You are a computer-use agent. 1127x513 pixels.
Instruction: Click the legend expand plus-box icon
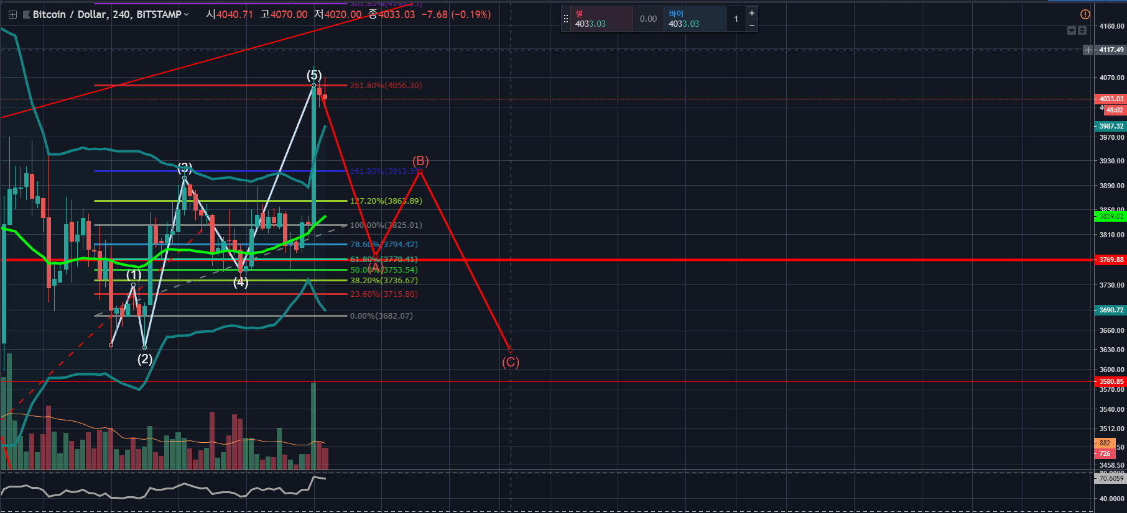click(x=12, y=14)
